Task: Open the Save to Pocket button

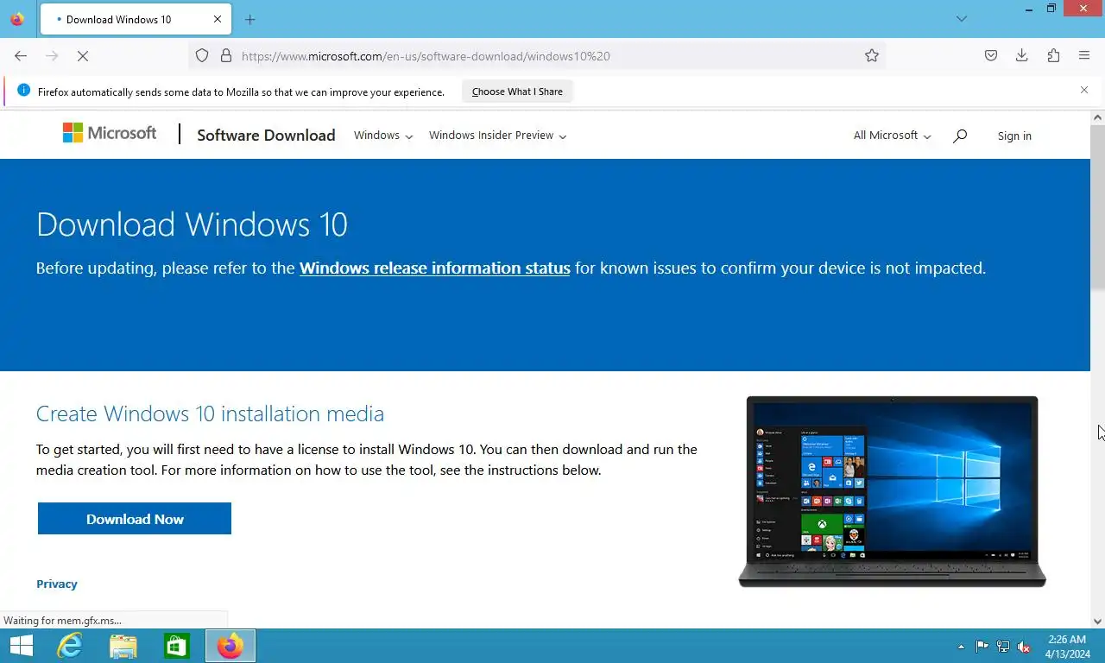Action: [991, 56]
